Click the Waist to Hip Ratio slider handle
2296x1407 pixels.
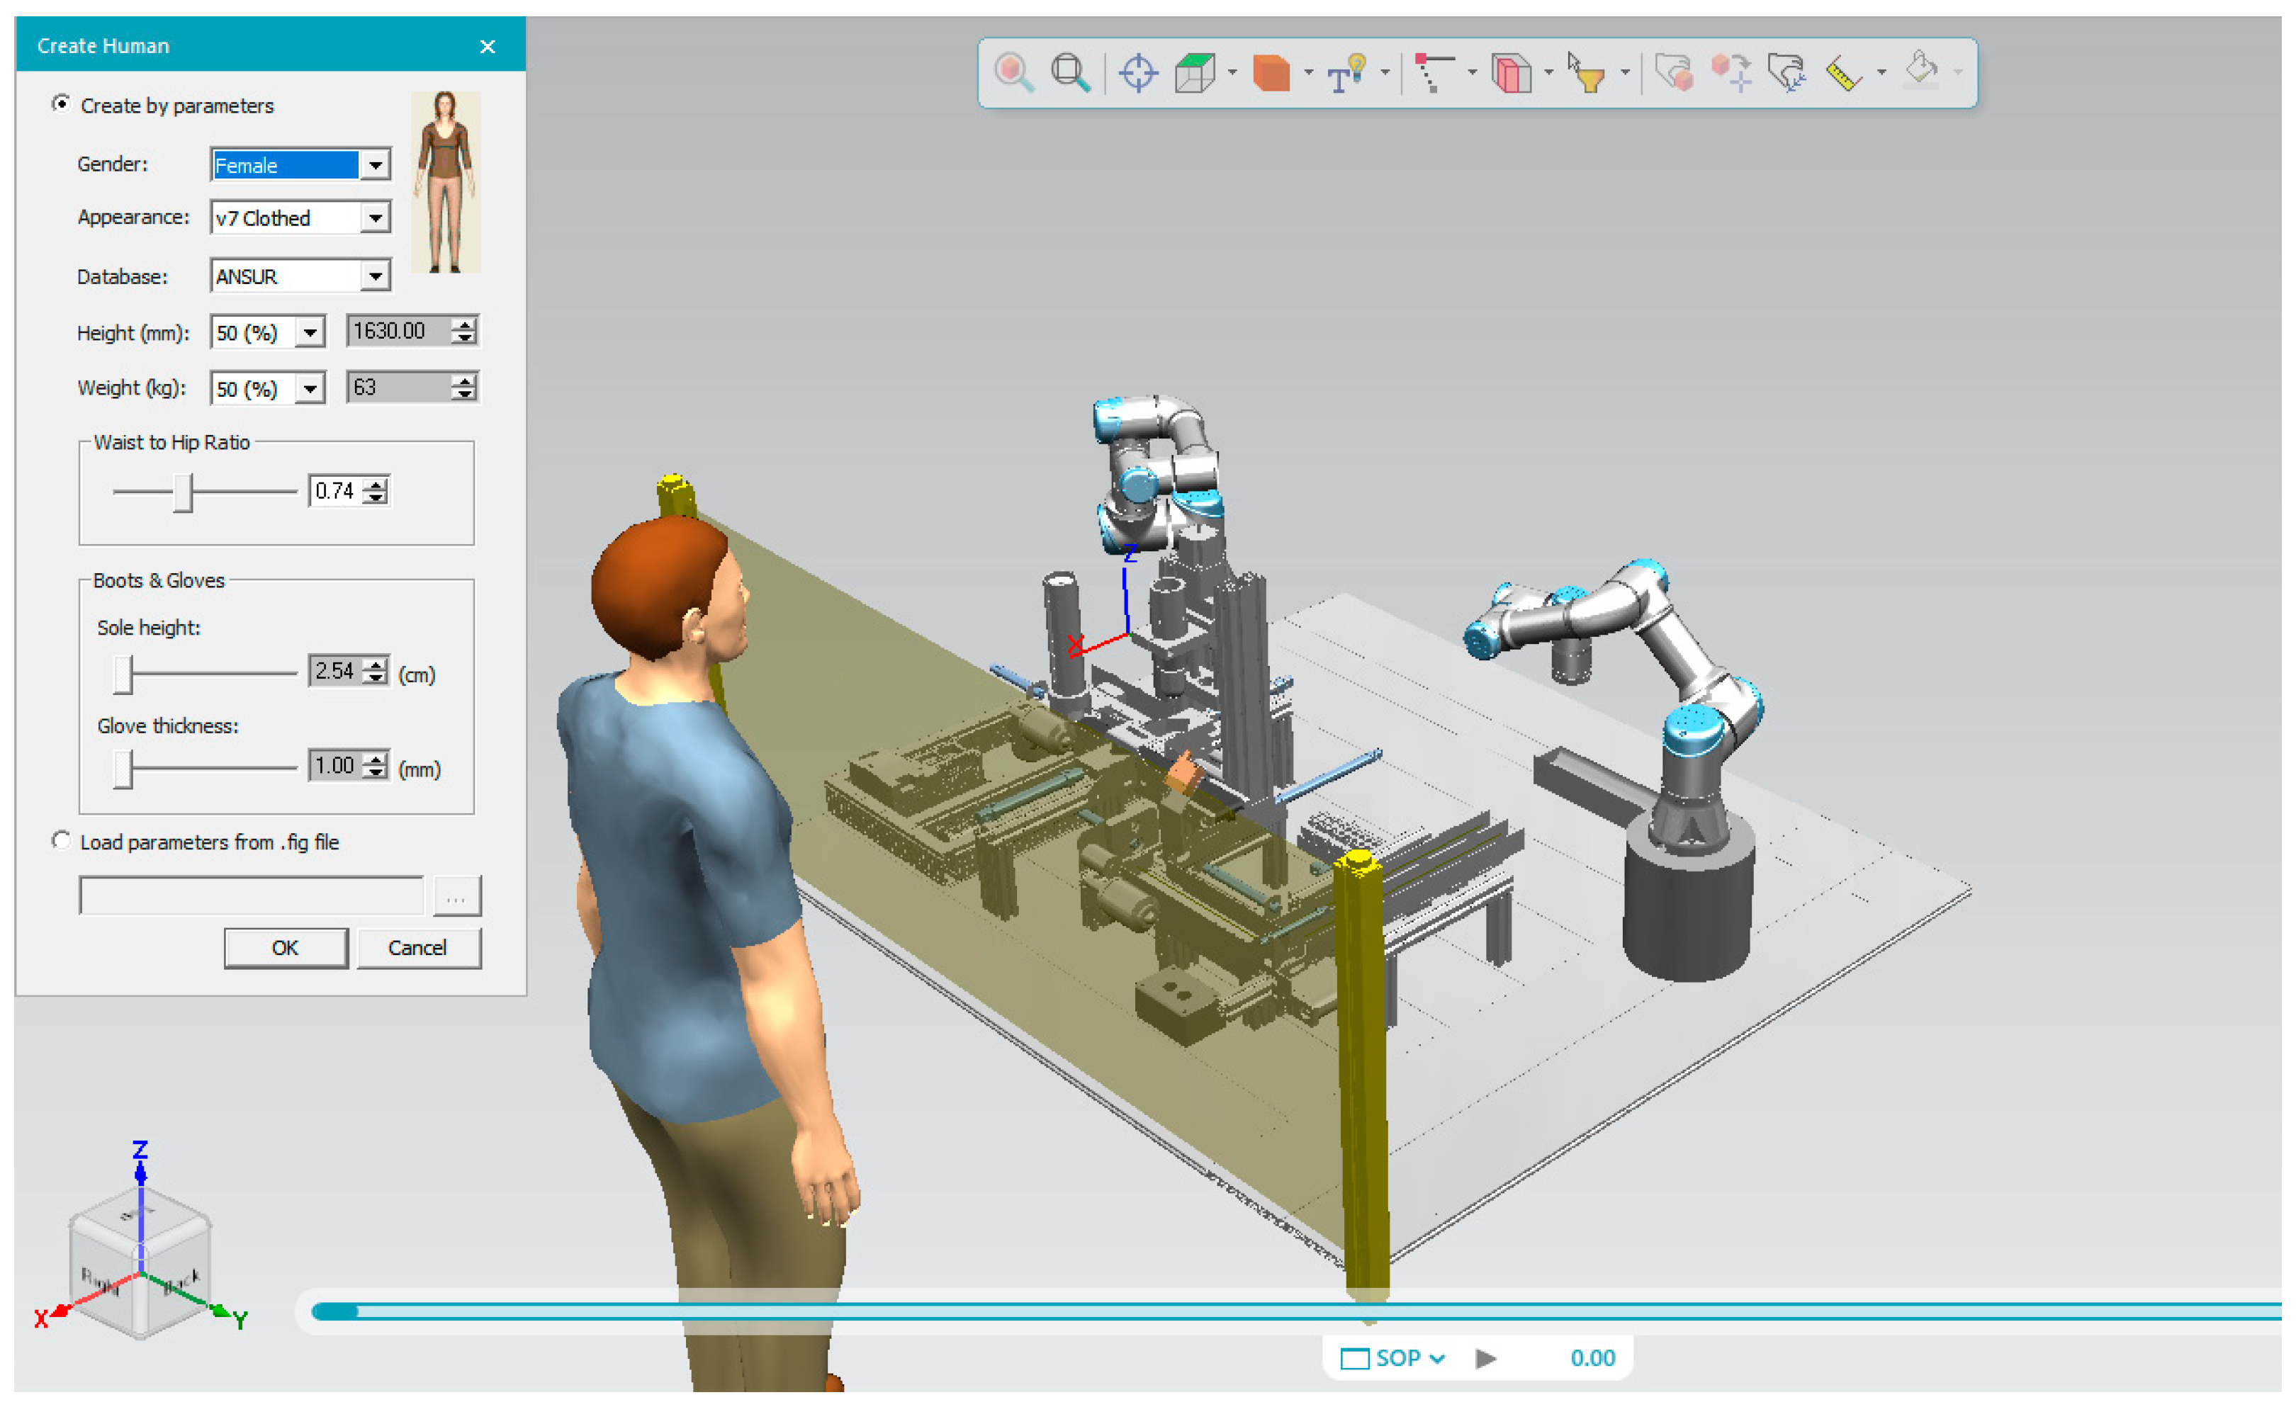click(x=183, y=492)
